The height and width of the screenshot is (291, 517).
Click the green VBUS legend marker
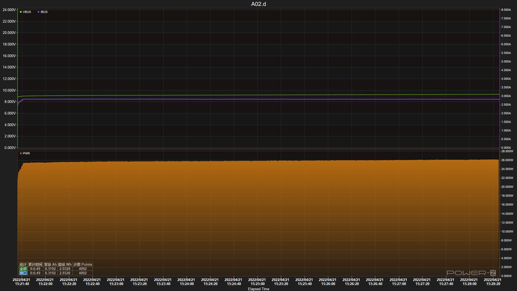[21, 12]
